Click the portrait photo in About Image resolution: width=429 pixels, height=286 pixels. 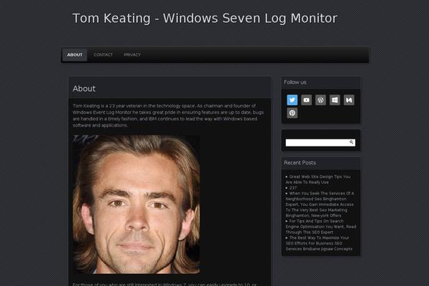pos(136,204)
